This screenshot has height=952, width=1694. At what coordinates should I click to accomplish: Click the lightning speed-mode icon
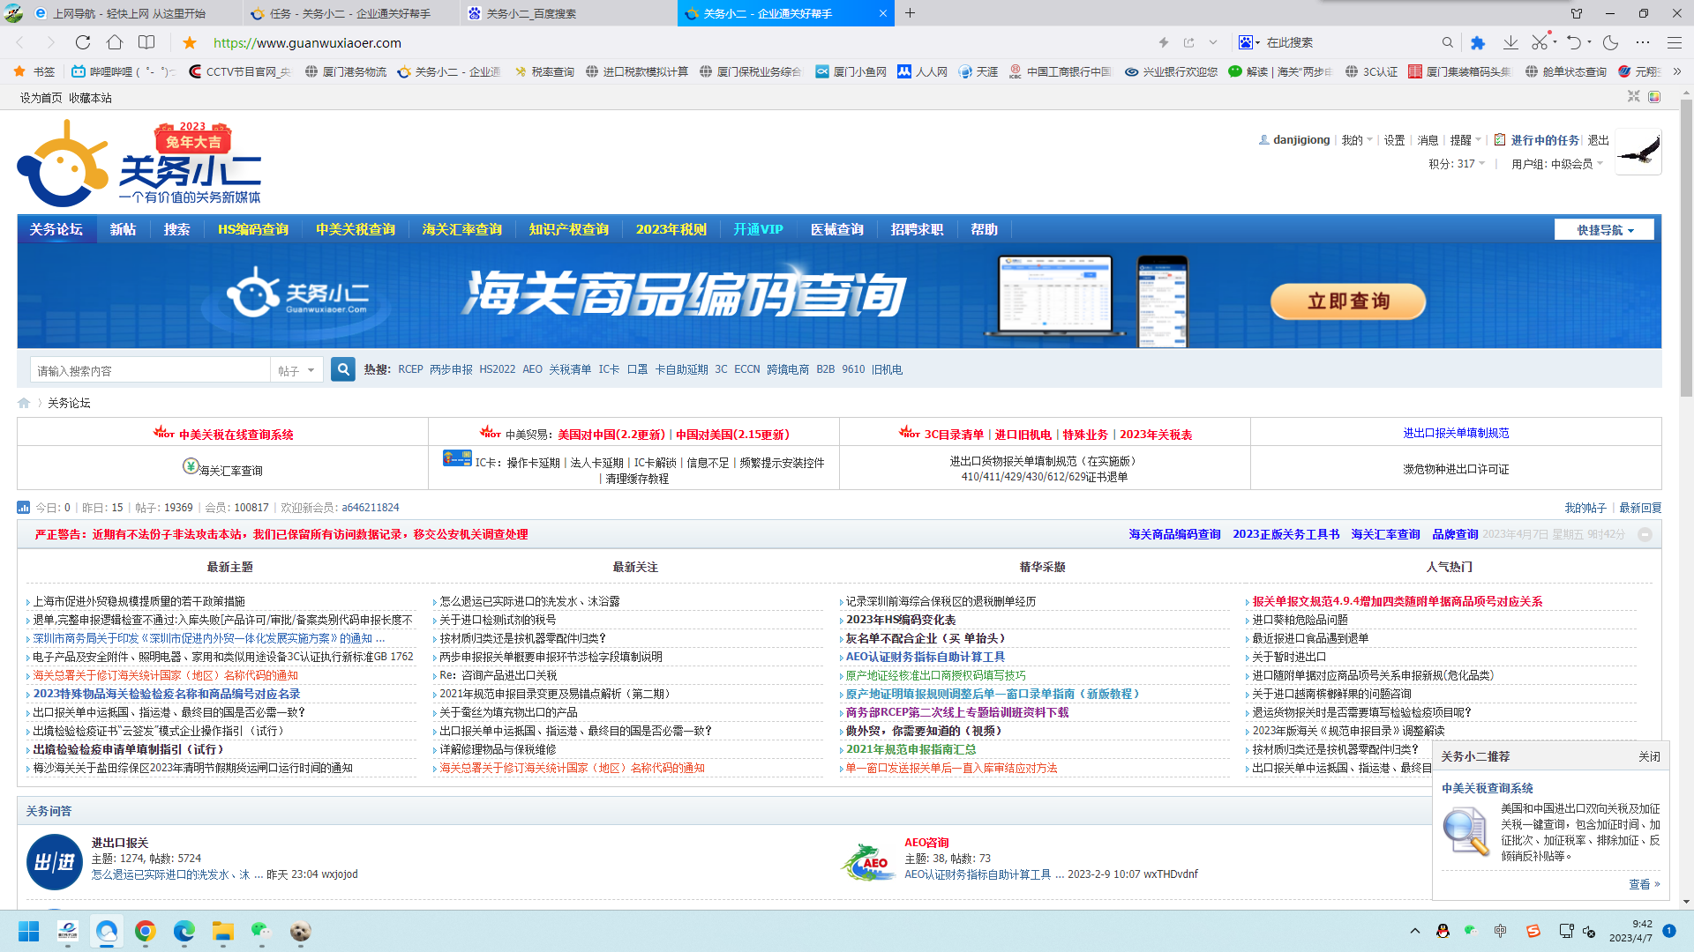coord(1164,42)
